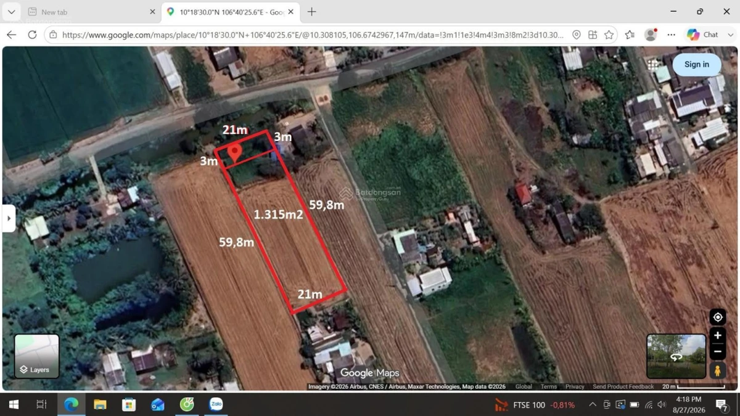The image size is (740, 416).
Task: Open the green Cốc Cốc browser taskbar icon
Action: tap(187, 404)
